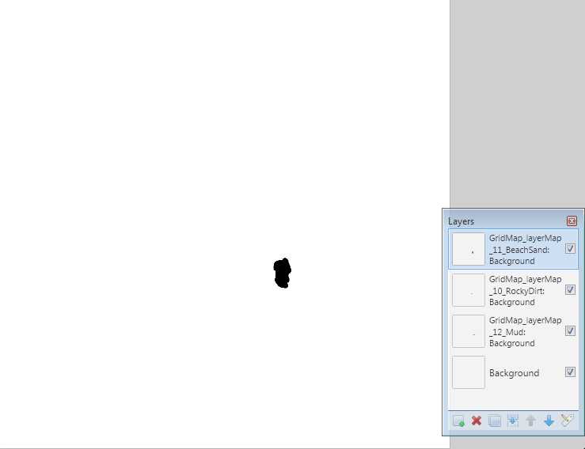Click the Background layer thumbnail
Viewport: 585px width, 449px height.
469,372
